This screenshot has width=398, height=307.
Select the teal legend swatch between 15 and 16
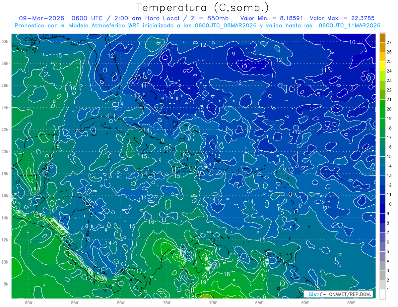click(x=382, y=152)
